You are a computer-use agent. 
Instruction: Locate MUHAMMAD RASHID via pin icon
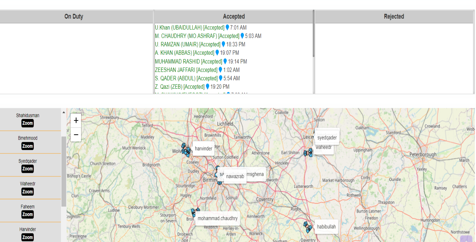(225, 61)
